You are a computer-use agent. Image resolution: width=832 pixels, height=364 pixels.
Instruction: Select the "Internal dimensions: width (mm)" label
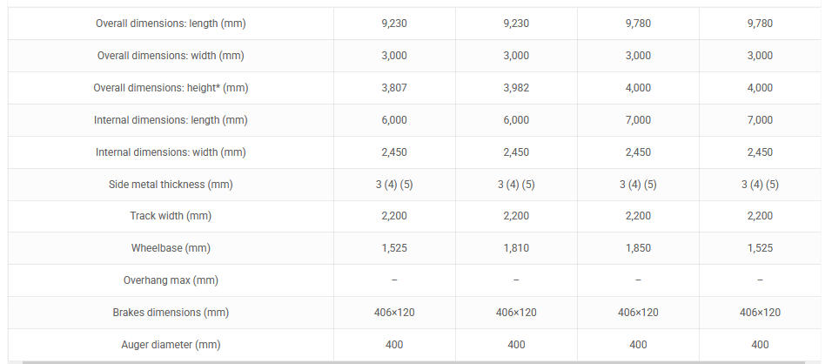[x=171, y=152]
